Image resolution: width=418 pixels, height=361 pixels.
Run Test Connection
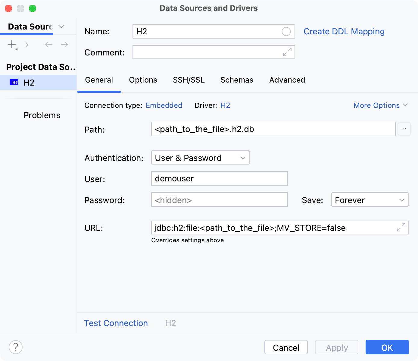pyautogui.click(x=116, y=323)
